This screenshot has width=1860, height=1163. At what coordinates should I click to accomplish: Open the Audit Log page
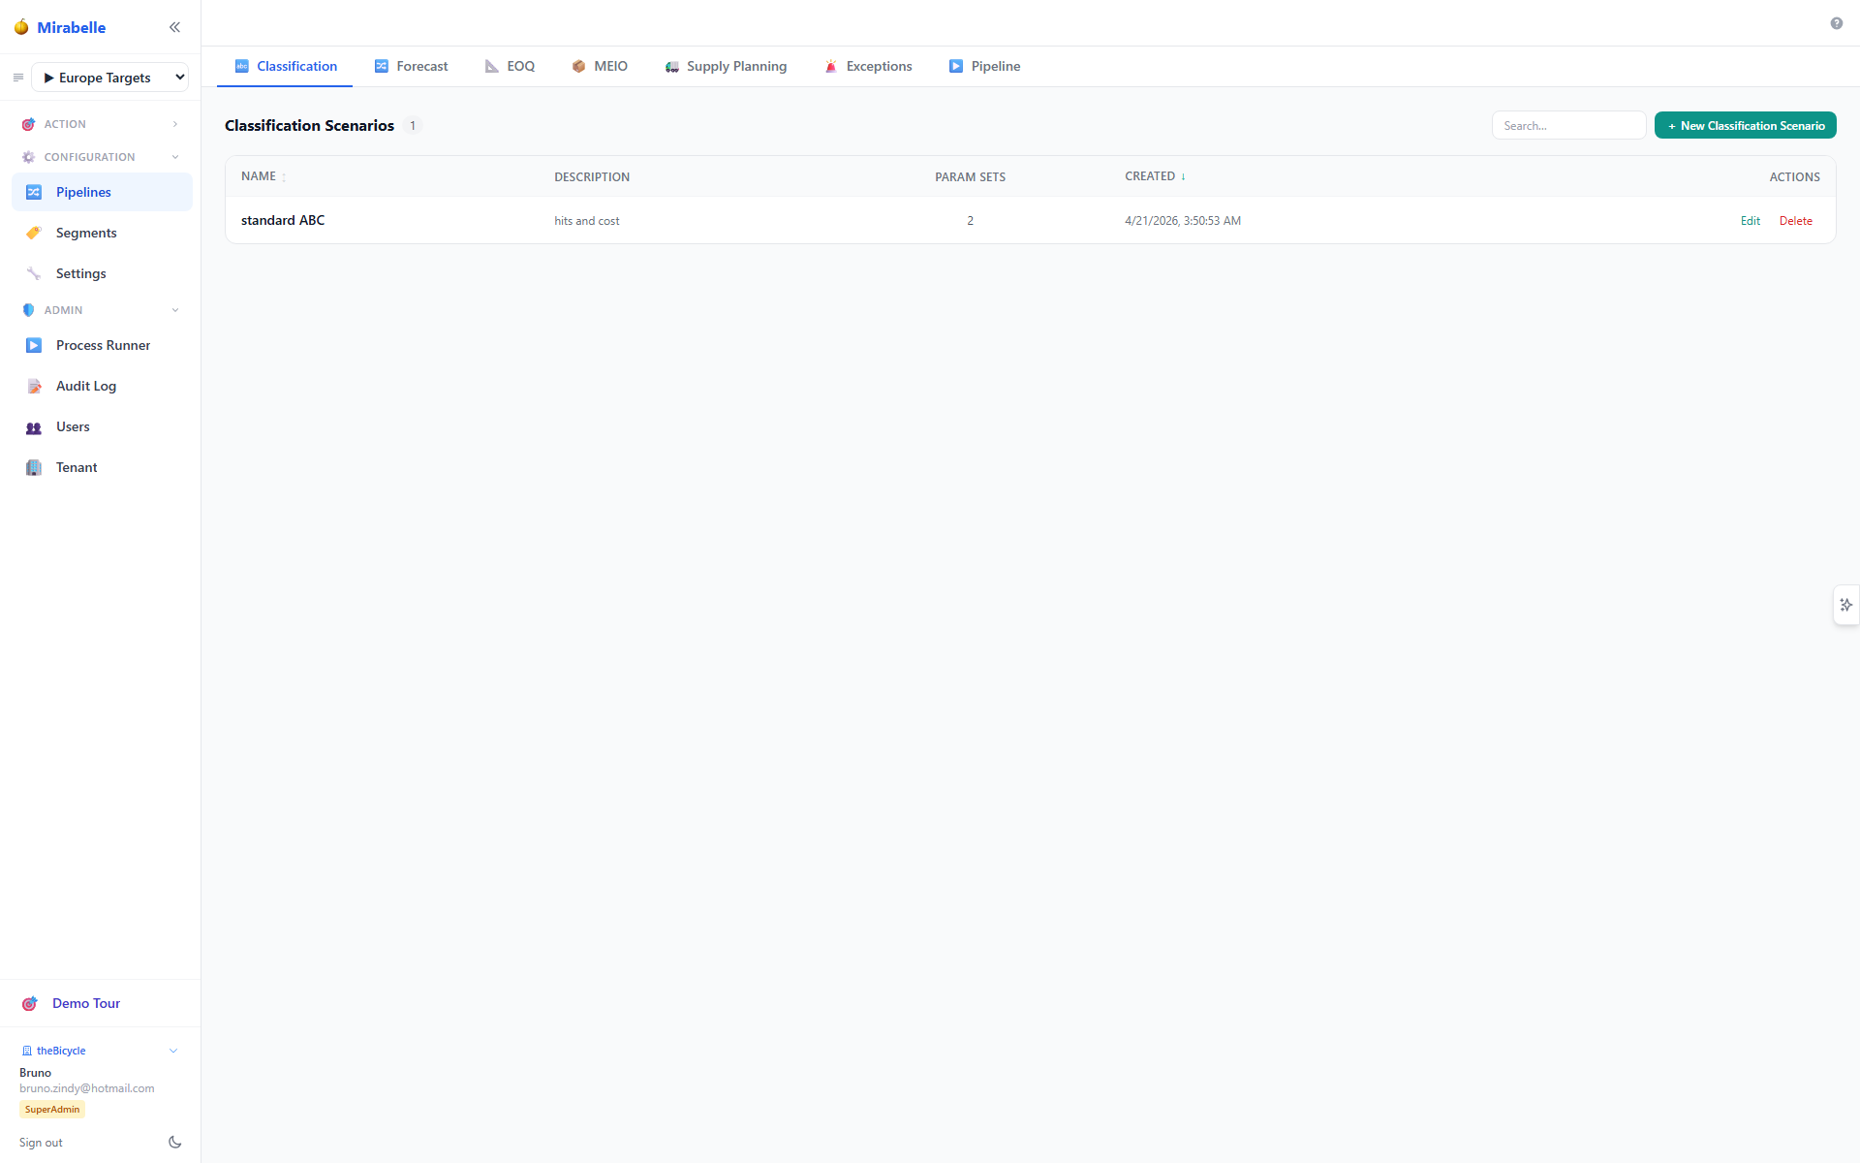pos(102,386)
